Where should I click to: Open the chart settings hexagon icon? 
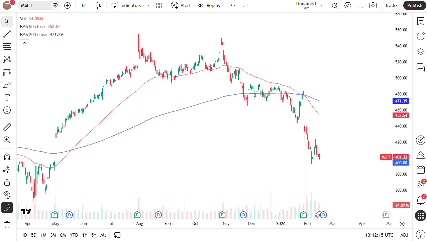pyautogui.click(x=348, y=5)
